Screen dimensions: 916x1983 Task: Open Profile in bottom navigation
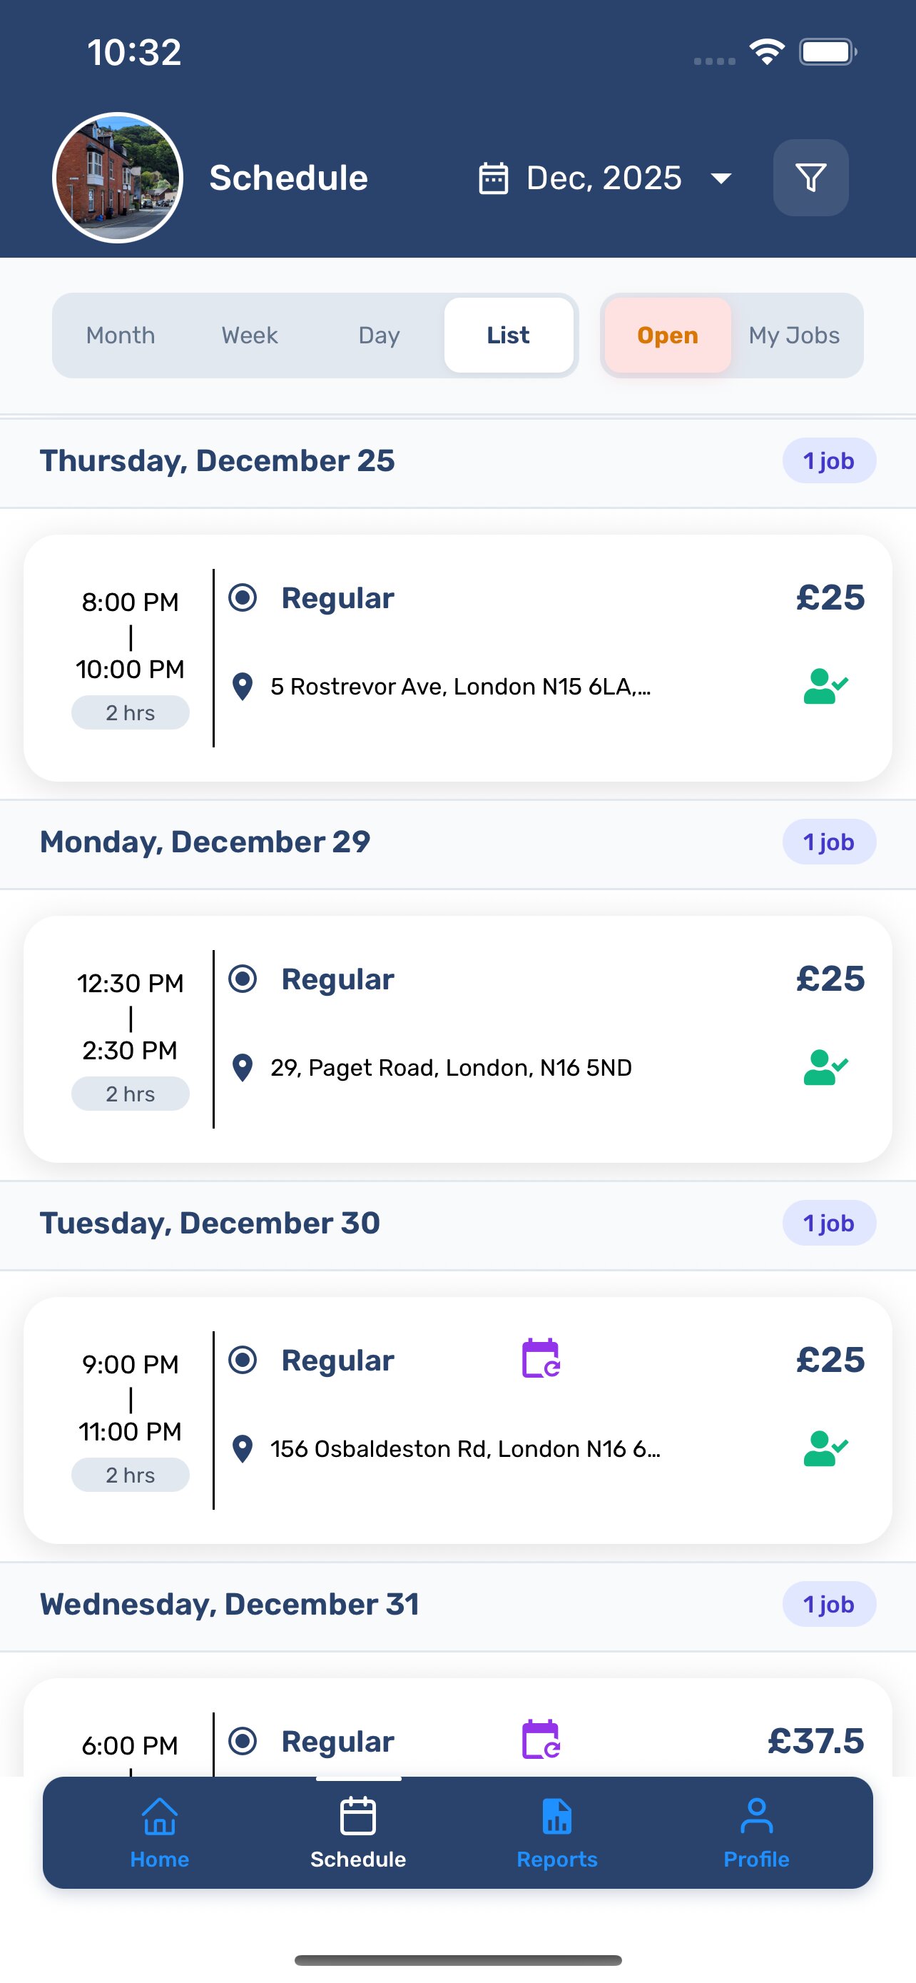click(756, 1832)
